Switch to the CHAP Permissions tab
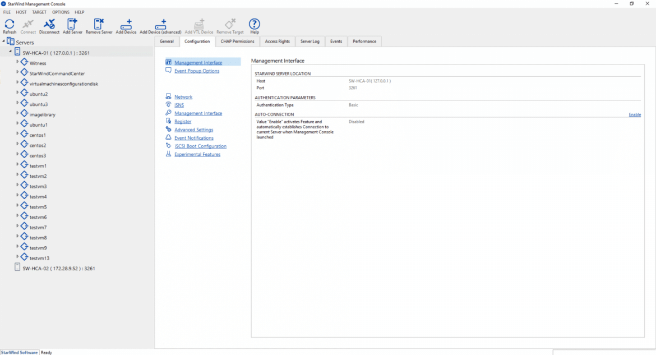 (x=237, y=42)
